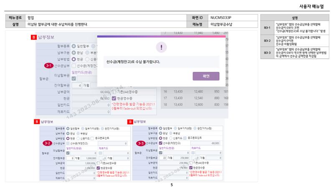334x188 pixels.
Task: Click table cell 12,600 in row 18
Action: [x=198, y=104]
